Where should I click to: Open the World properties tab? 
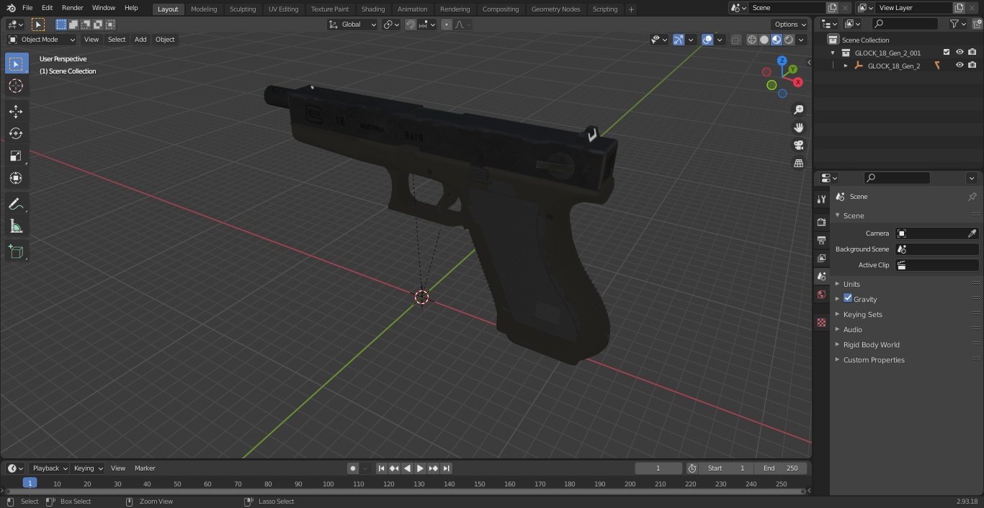click(821, 294)
